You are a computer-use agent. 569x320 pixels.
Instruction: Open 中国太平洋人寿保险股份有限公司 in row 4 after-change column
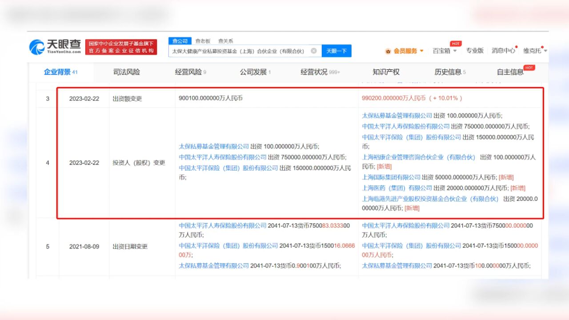tap(406, 126)
